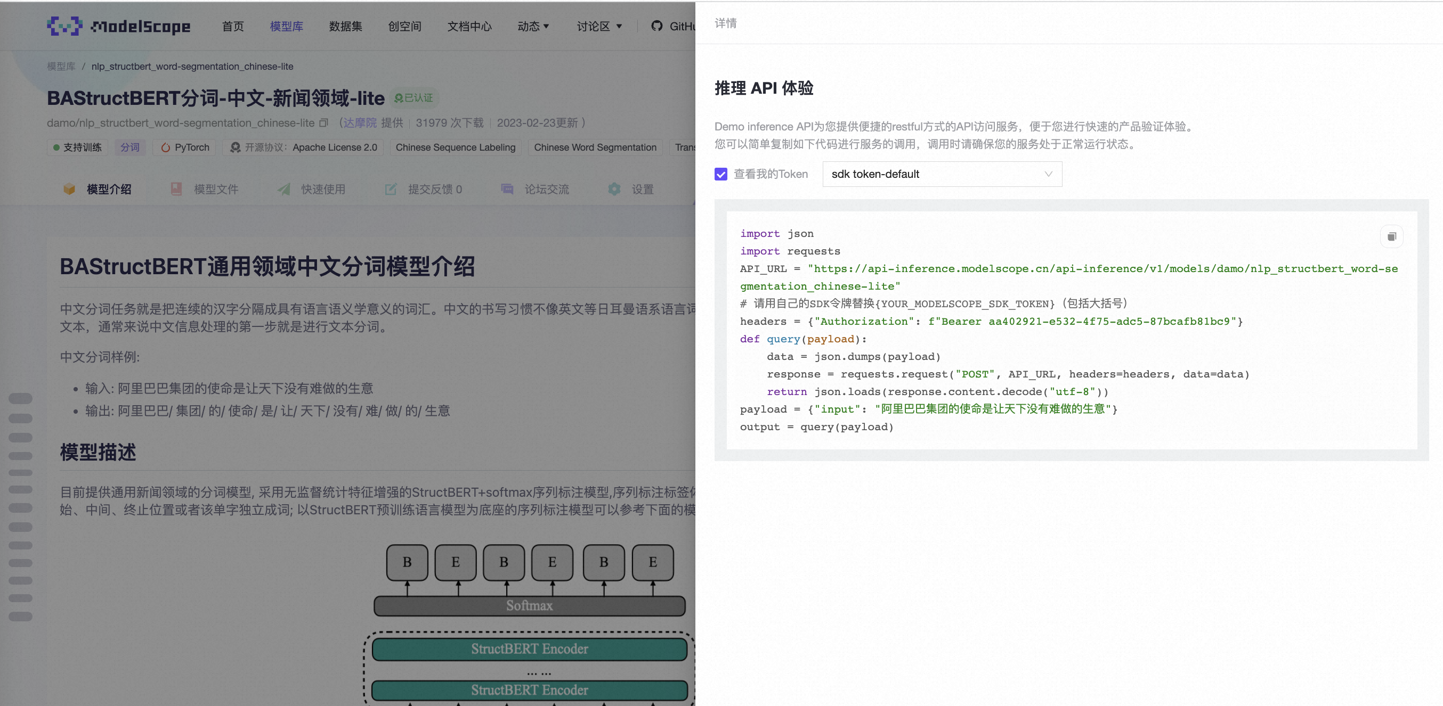The height and width of the screenshot is (706, 1443).
Task: Click the 模型文件 book icon
Action: (x=176, y=189)
